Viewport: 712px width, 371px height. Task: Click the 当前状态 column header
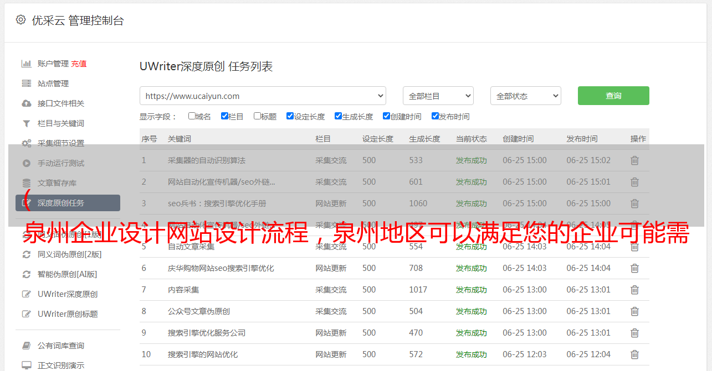472,139
